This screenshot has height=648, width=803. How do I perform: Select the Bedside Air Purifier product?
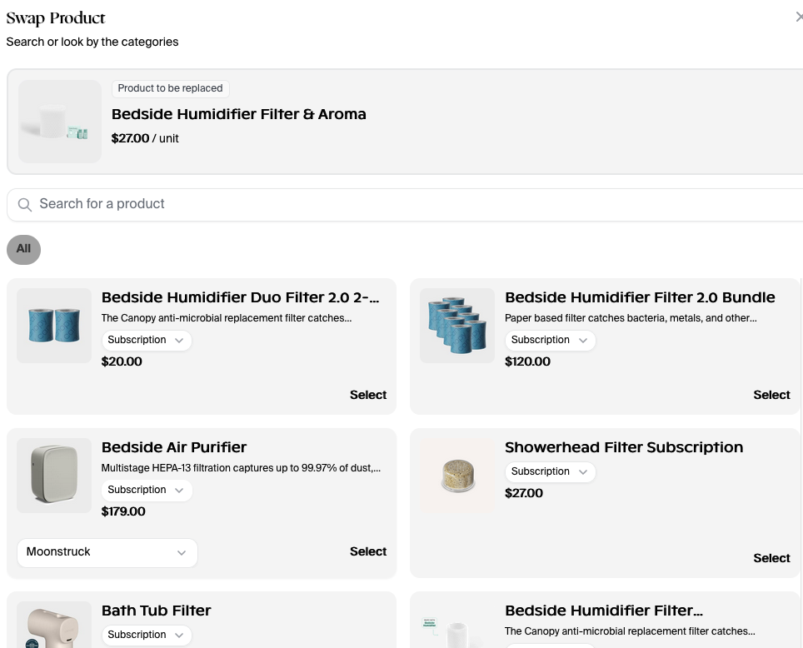tap(367, 552)
